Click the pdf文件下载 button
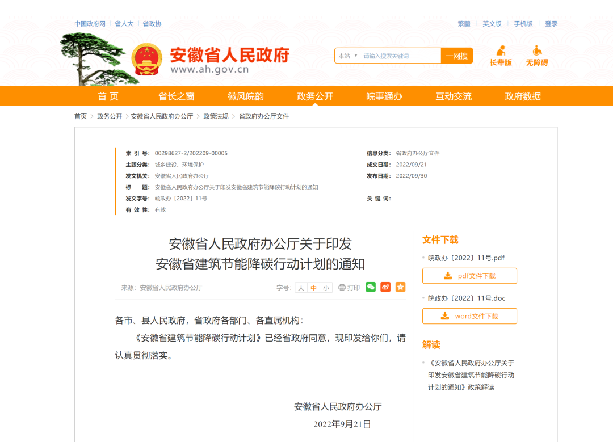 click(x=469, y=276)
